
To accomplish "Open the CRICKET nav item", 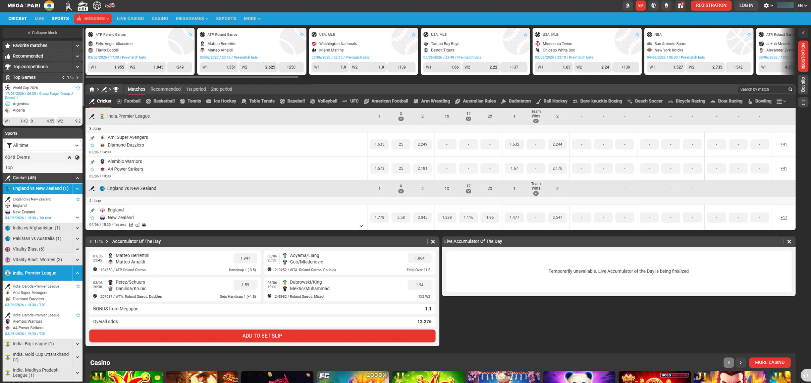I will click(18, 19).
